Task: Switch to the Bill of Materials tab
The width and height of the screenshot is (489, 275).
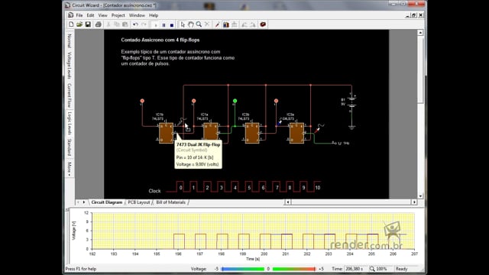Action: coord(170,202)
